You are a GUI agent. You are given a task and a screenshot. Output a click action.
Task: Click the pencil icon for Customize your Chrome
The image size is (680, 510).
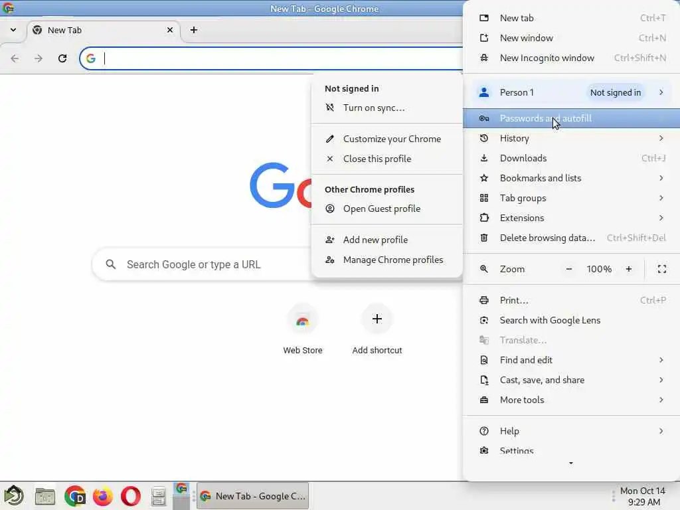pos(330,139)
